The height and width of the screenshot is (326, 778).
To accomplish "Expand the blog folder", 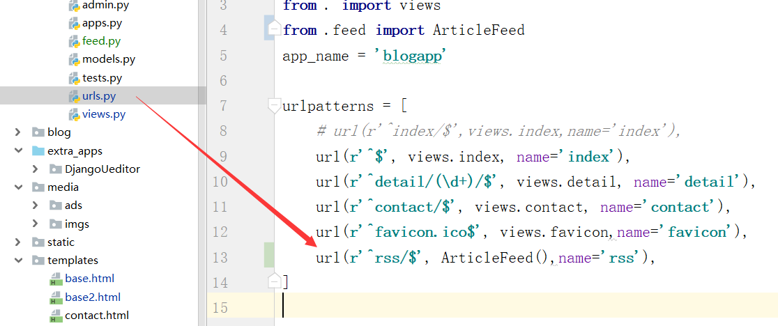I will click(18, 132).
